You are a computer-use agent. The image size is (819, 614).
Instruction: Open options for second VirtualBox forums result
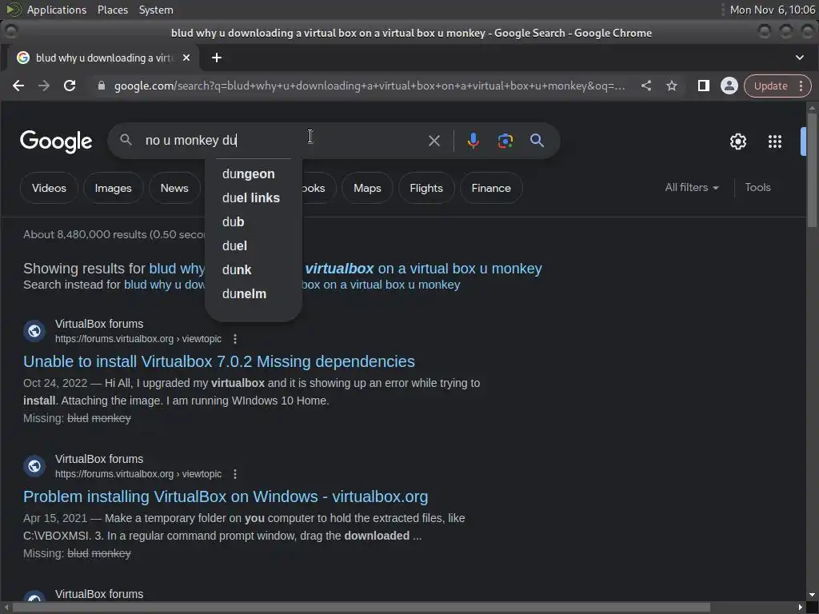click(235, 474)
